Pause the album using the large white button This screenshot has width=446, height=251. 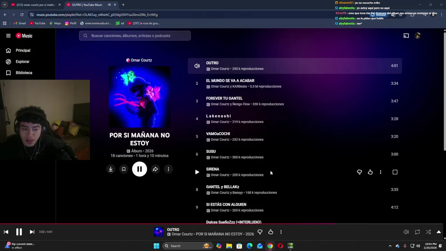click(x=139, y=169)
